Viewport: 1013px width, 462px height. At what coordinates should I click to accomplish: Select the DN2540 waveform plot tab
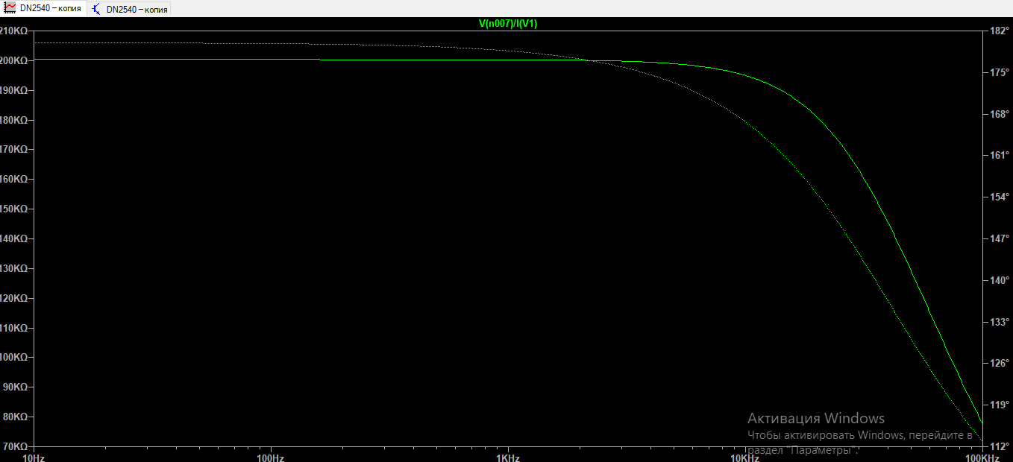pos(50,9)
